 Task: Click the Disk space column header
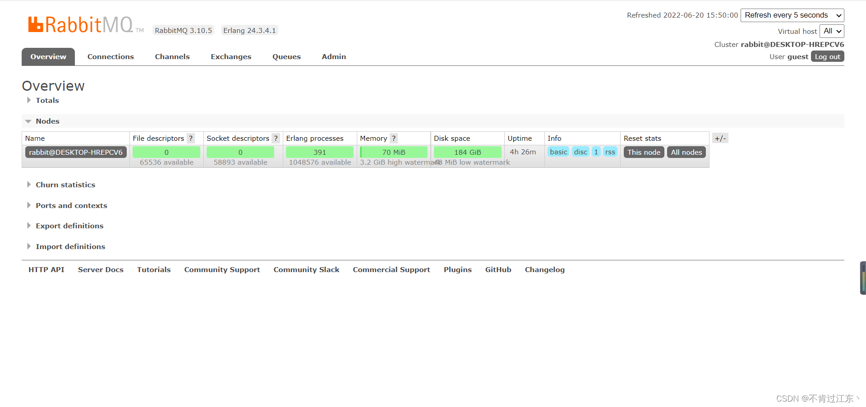click(452, 139)
